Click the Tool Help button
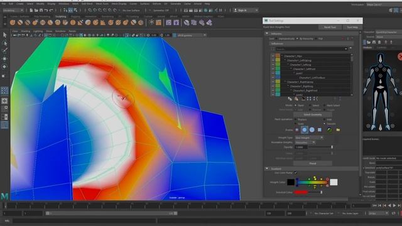402x226 pixels. [352, 27]
